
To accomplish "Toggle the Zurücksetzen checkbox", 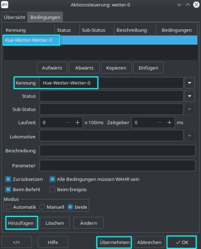I will pyautogui.click(x=8, y=179).
